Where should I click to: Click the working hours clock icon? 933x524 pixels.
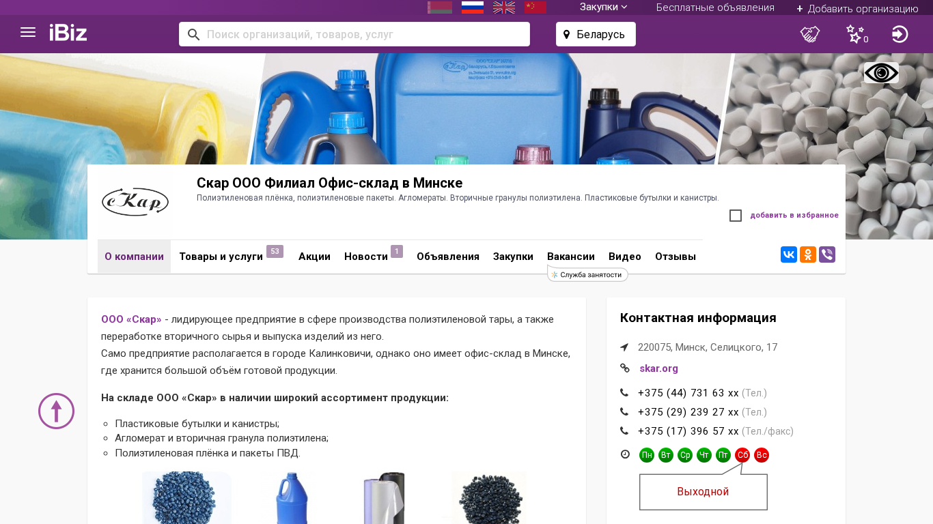pos(625,454)
